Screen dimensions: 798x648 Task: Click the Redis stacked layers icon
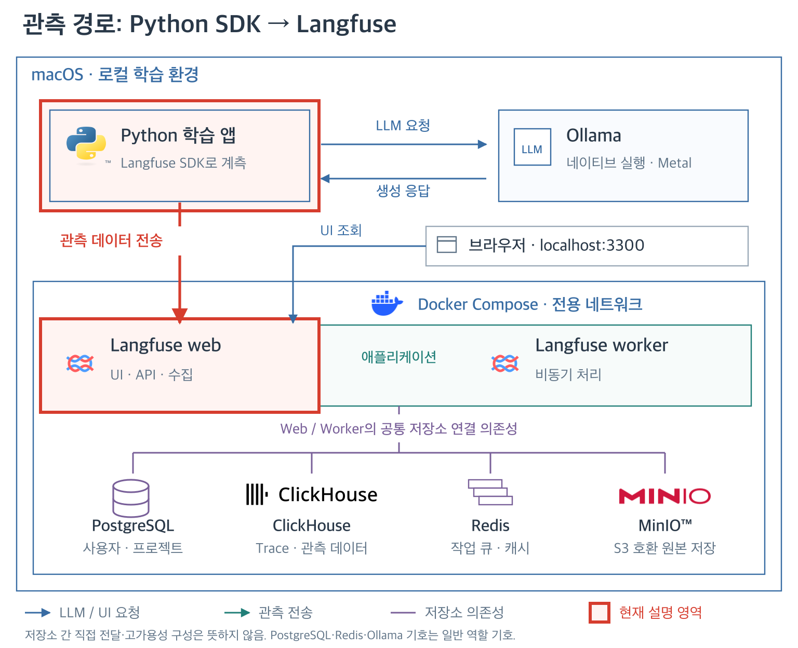point(490,492)
